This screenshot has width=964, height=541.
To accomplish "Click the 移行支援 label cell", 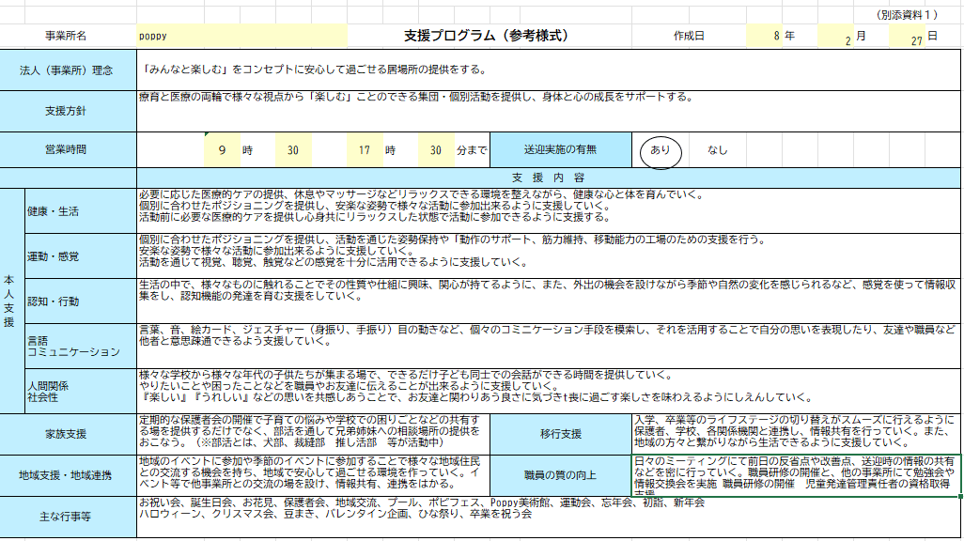I will (x=560, y=434).
